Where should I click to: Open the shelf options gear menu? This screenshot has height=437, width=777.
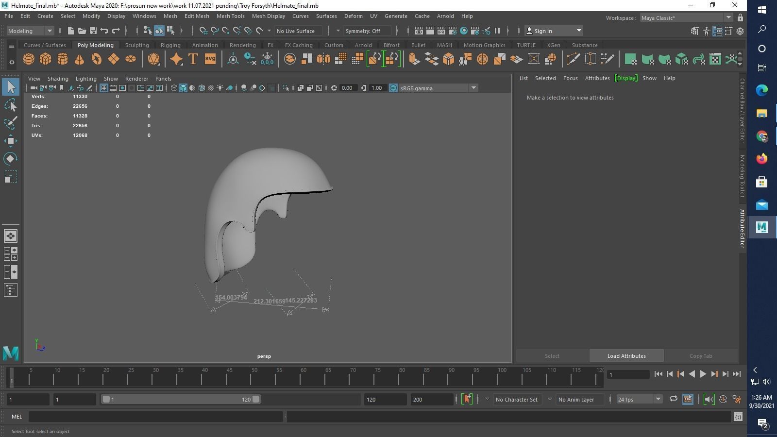coord(12,62)
